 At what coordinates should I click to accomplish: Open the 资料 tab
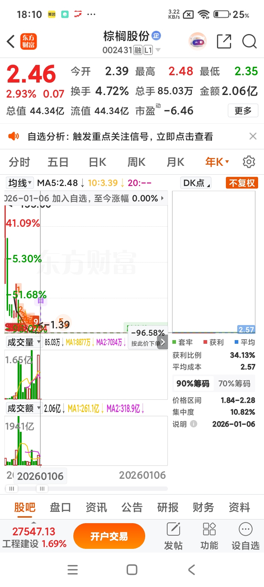click(239, 507)
